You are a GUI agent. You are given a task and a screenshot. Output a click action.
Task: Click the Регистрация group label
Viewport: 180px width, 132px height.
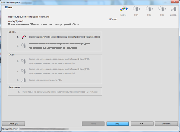(14, 87)
